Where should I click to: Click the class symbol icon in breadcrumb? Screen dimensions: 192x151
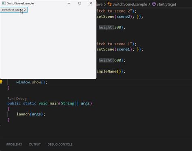109,4
